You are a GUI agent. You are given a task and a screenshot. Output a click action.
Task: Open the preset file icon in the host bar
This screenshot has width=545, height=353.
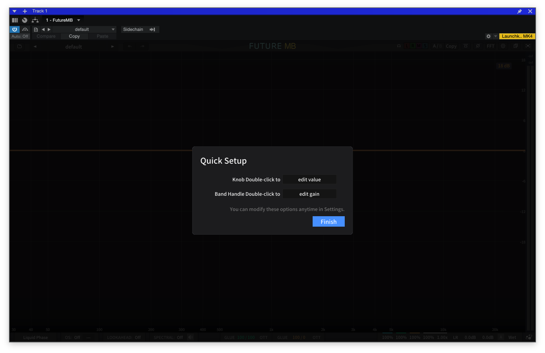(x=36, y=29)
